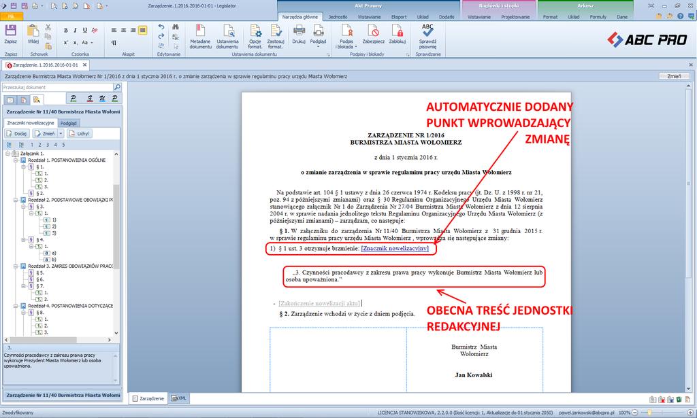Print the document with Drukuj

pos(299,35)
